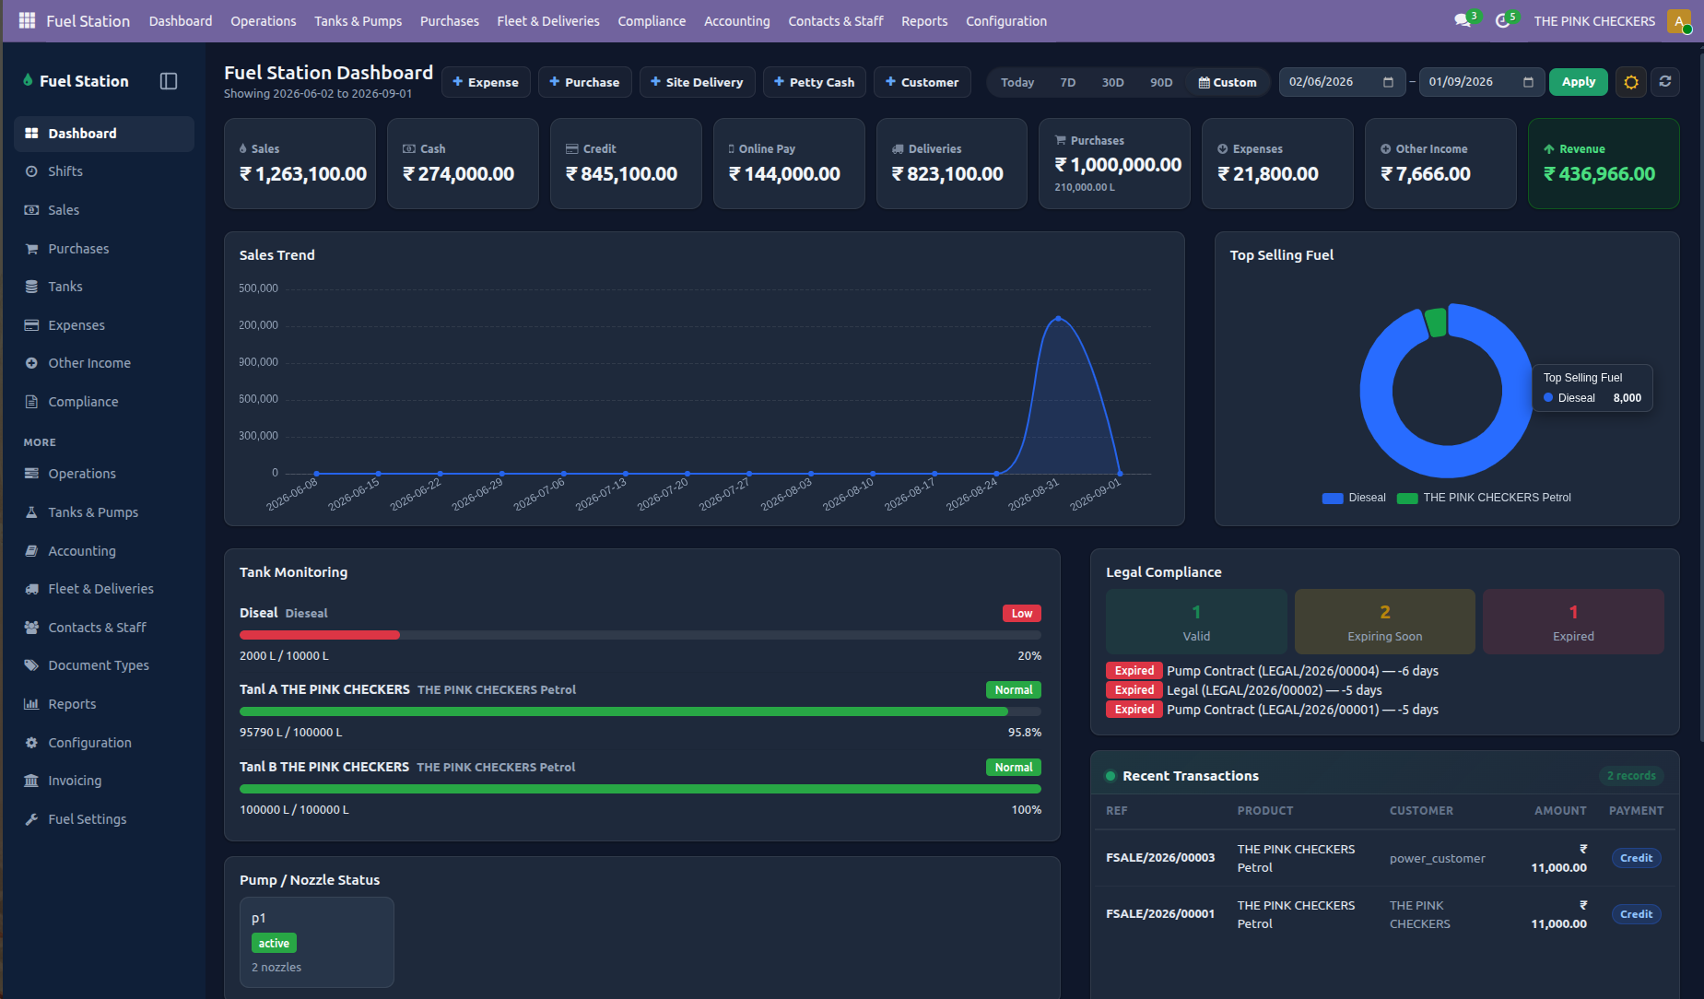Screen dimensions: 1704x999
Task: Select the Today date range
Action: click(1017, 82)
